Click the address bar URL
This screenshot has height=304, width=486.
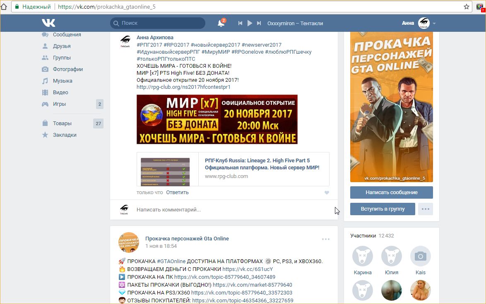(107, 7)
